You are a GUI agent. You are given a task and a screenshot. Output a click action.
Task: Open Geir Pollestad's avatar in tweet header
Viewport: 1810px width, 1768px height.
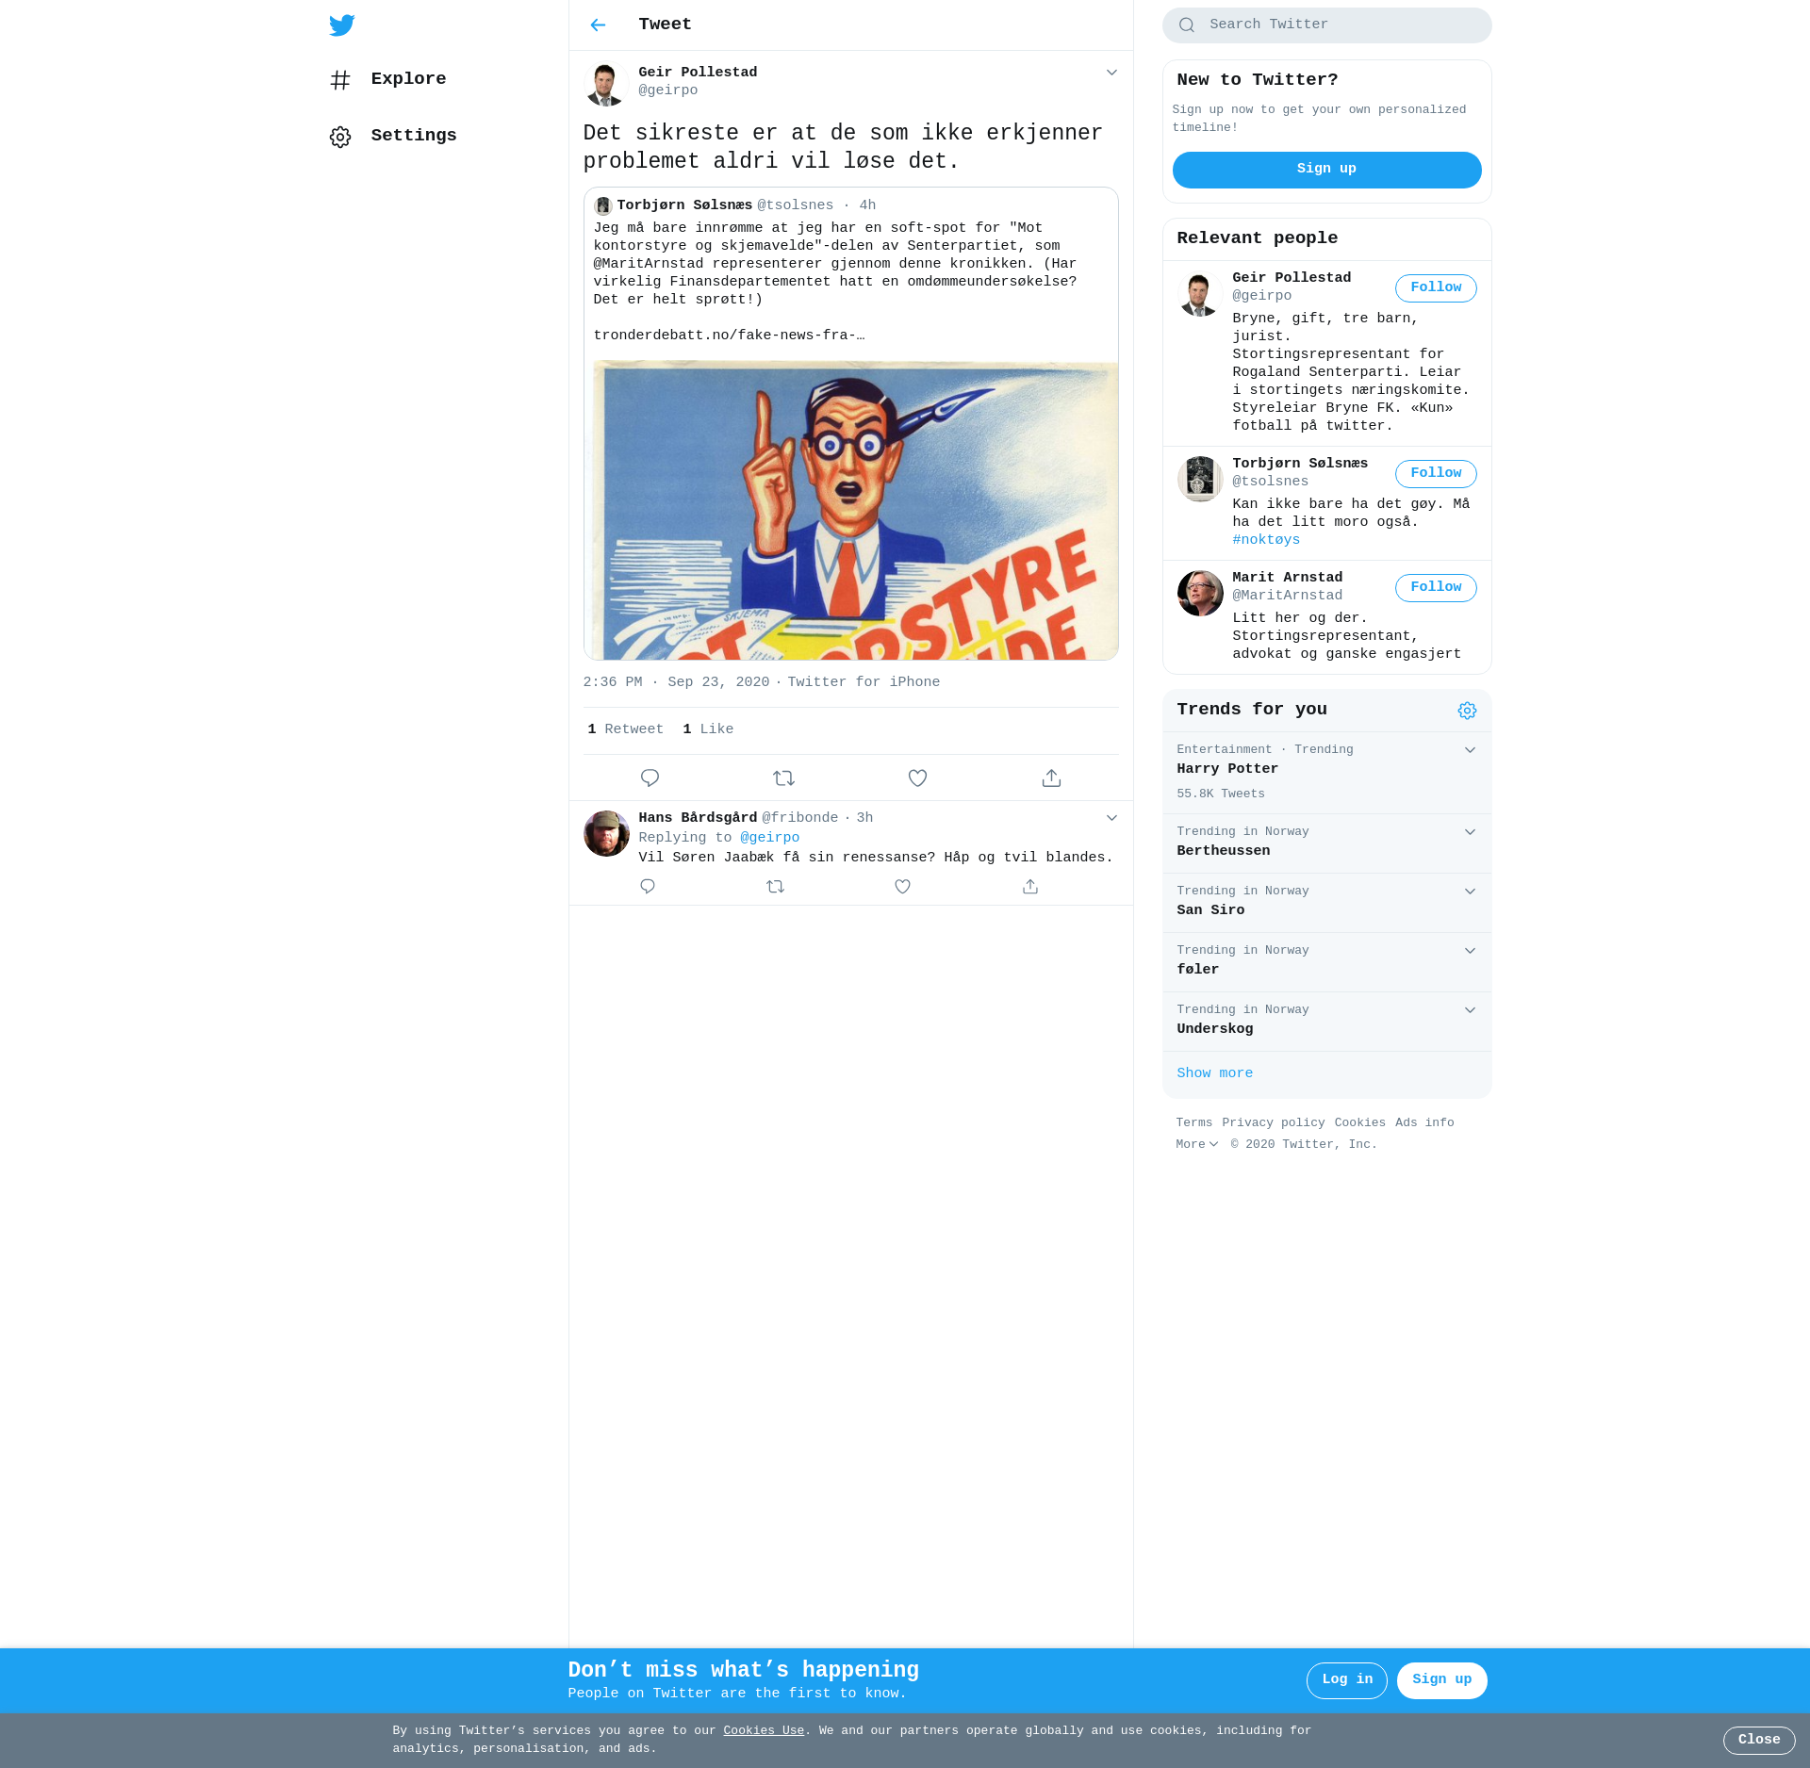tap(606, 84)
